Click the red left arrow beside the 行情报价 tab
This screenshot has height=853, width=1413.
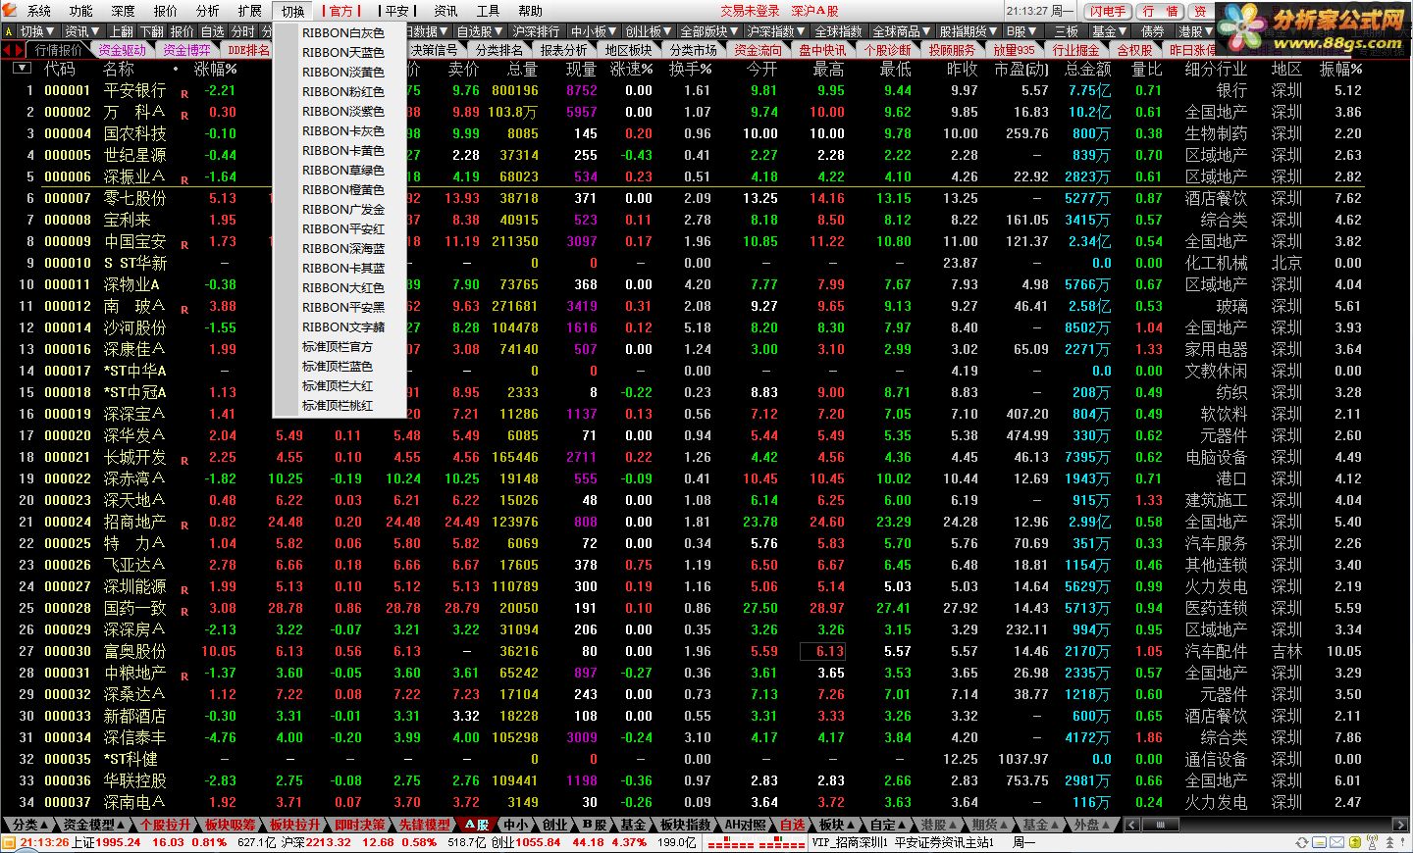point(9,50)
